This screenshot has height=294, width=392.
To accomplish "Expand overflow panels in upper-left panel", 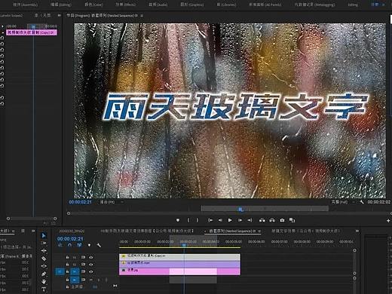I will pyautogui.click(x=59, y=15).
